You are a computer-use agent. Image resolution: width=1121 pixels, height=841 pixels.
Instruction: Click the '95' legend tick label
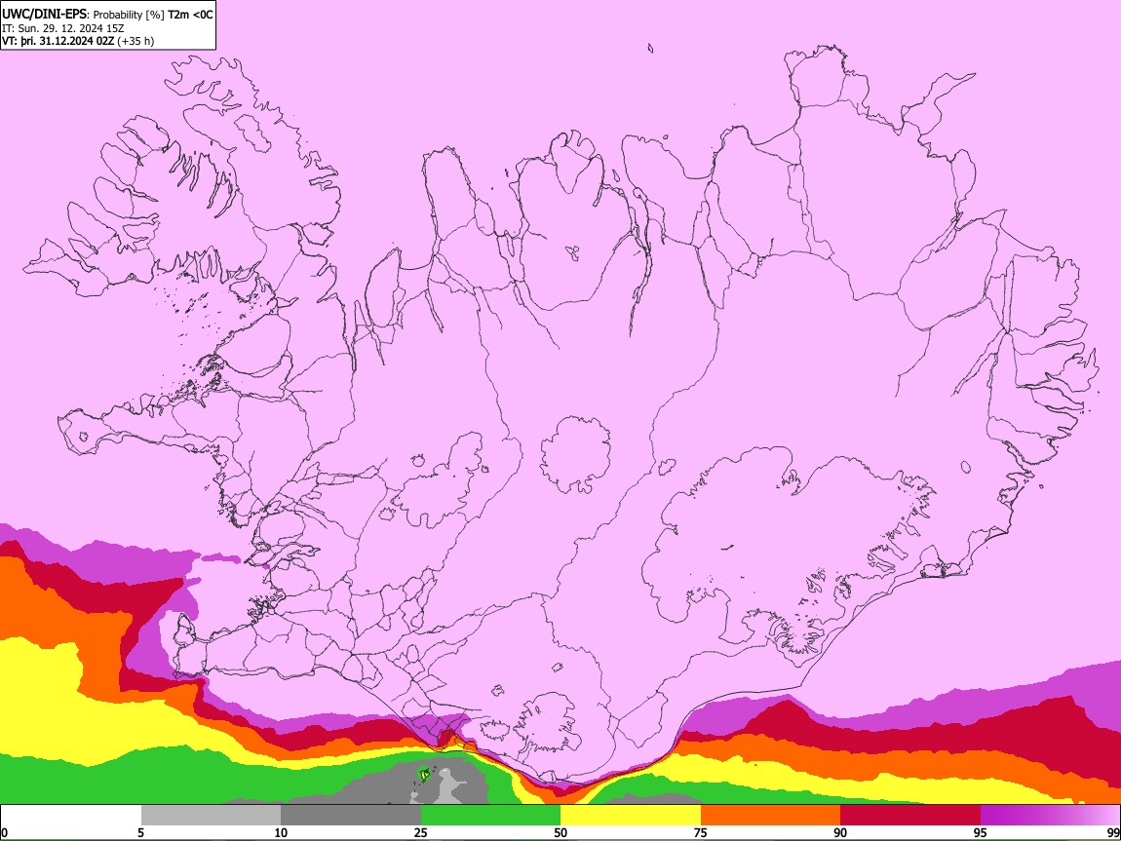point(981,833)
